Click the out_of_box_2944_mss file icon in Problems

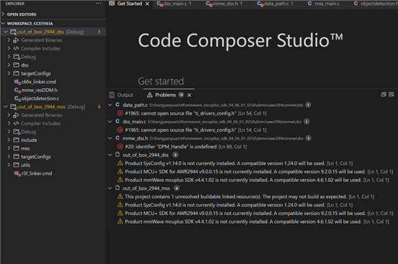point(118,188)
